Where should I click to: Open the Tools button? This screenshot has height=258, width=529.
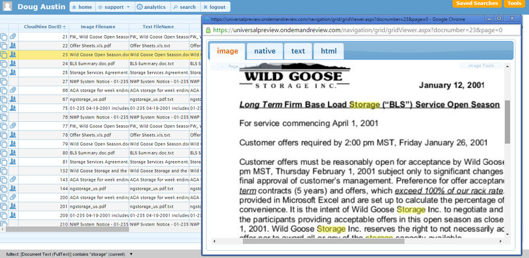click(x=515, y=3)
